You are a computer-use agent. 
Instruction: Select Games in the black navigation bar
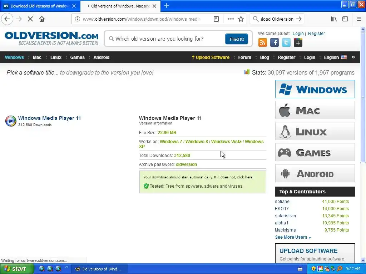point(77,57)
